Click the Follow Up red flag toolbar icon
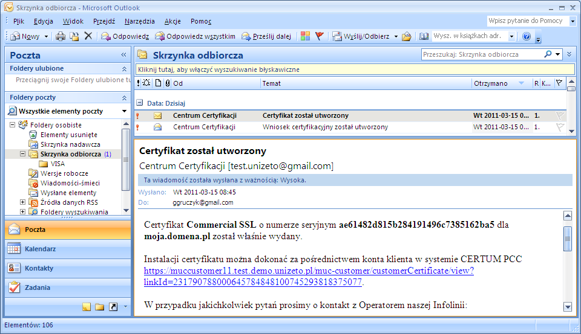The width and height of the screenshot is (581, 334). tap(320, 36)
